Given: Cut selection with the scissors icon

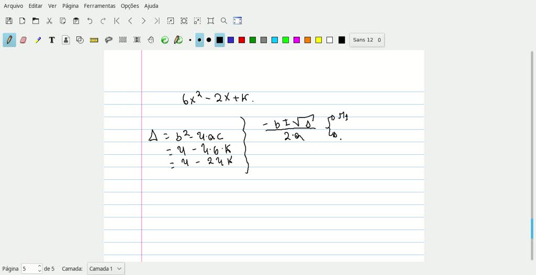Looking at the screenshot, I should pyautogui.click(x=49, y=21).
